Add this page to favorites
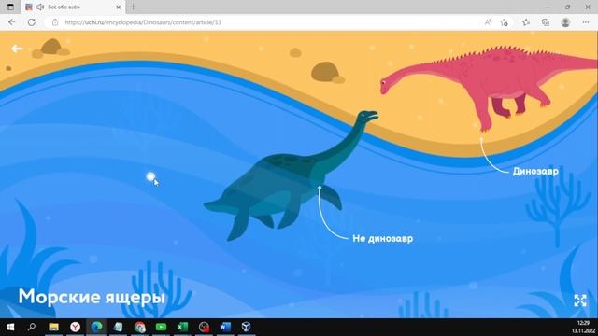The image size is (598, 336). 505,22
